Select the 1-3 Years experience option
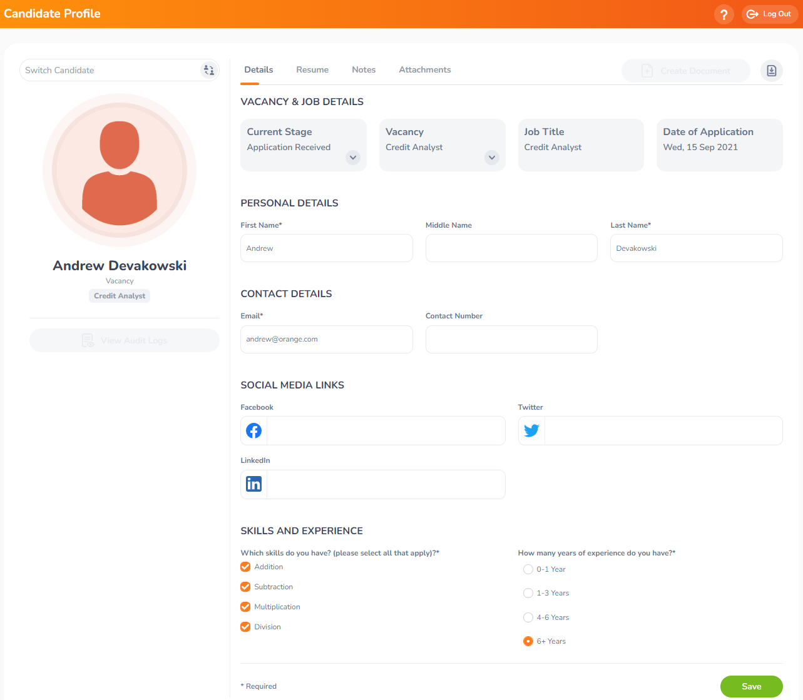This screenshot has height=700, width=803. tap(528, 593)
